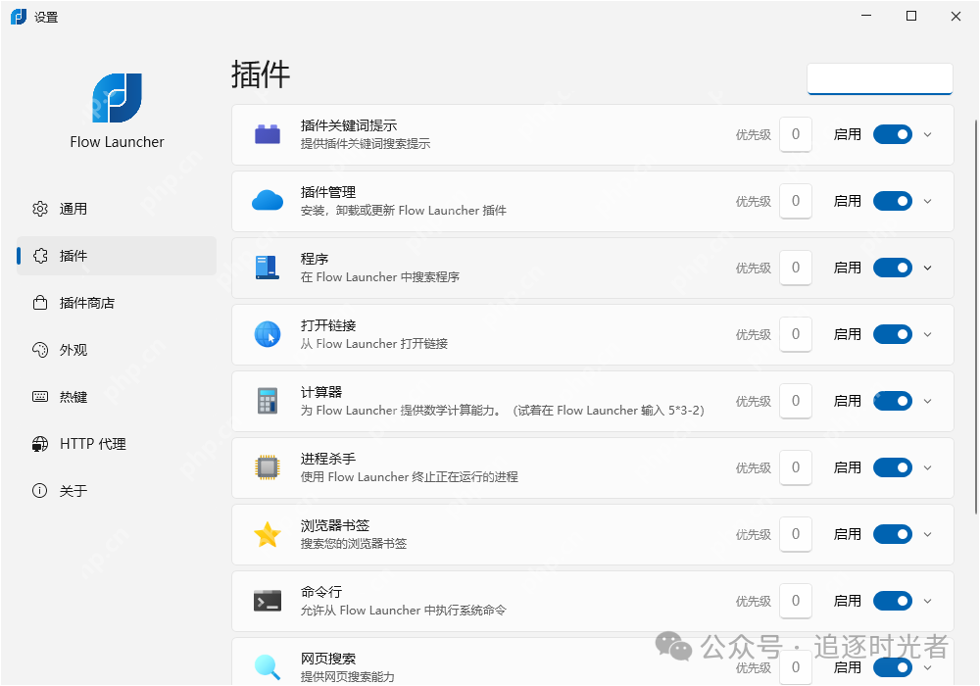
Task: Click the keyboard icon beside 热键
Action: click(x=40, y=397)
